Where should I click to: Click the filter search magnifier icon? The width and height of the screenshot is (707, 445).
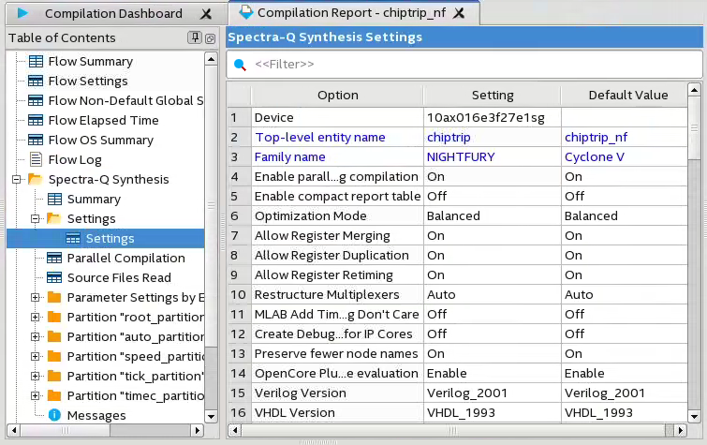(x=240, y=65)
